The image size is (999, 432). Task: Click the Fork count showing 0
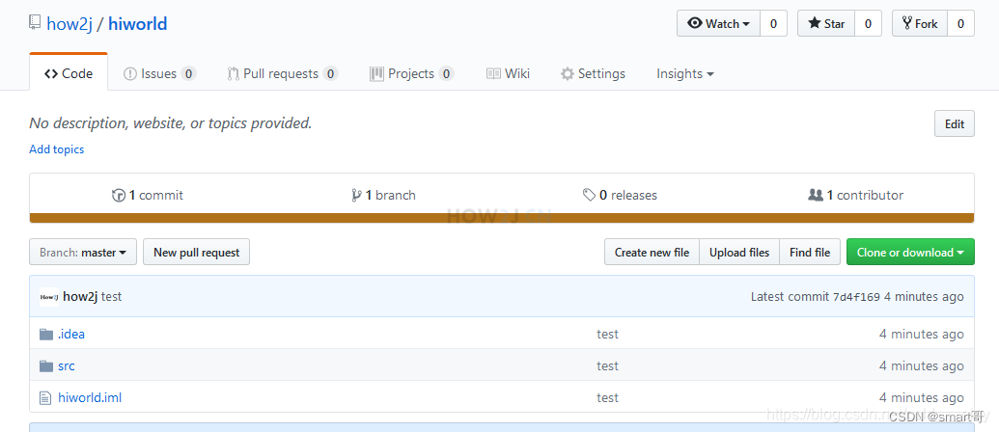[x=960, y=23]
